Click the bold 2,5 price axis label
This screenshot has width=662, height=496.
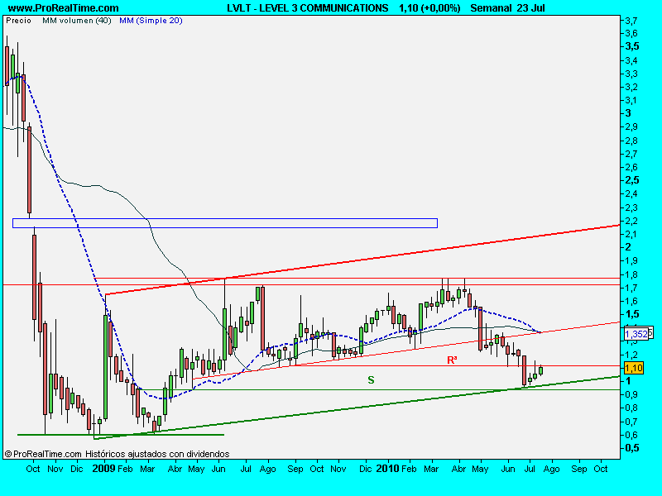(x=632, y=180)
